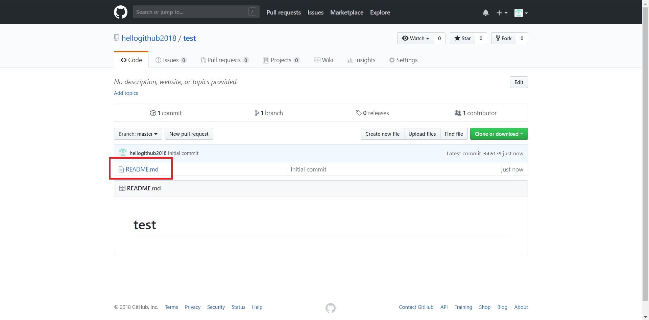649x320 pixels.
Task: Click Create new file
Action: (x=382, y=134)
